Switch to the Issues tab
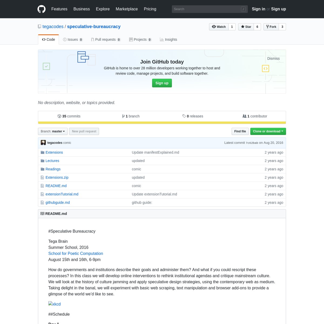 click(x=73, y=39)
